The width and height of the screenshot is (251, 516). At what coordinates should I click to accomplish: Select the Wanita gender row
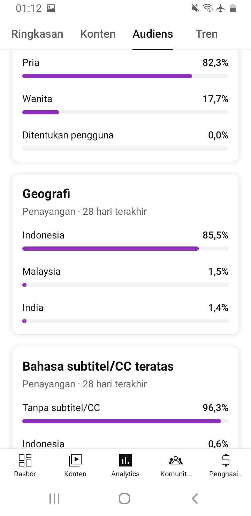(125, 105)
